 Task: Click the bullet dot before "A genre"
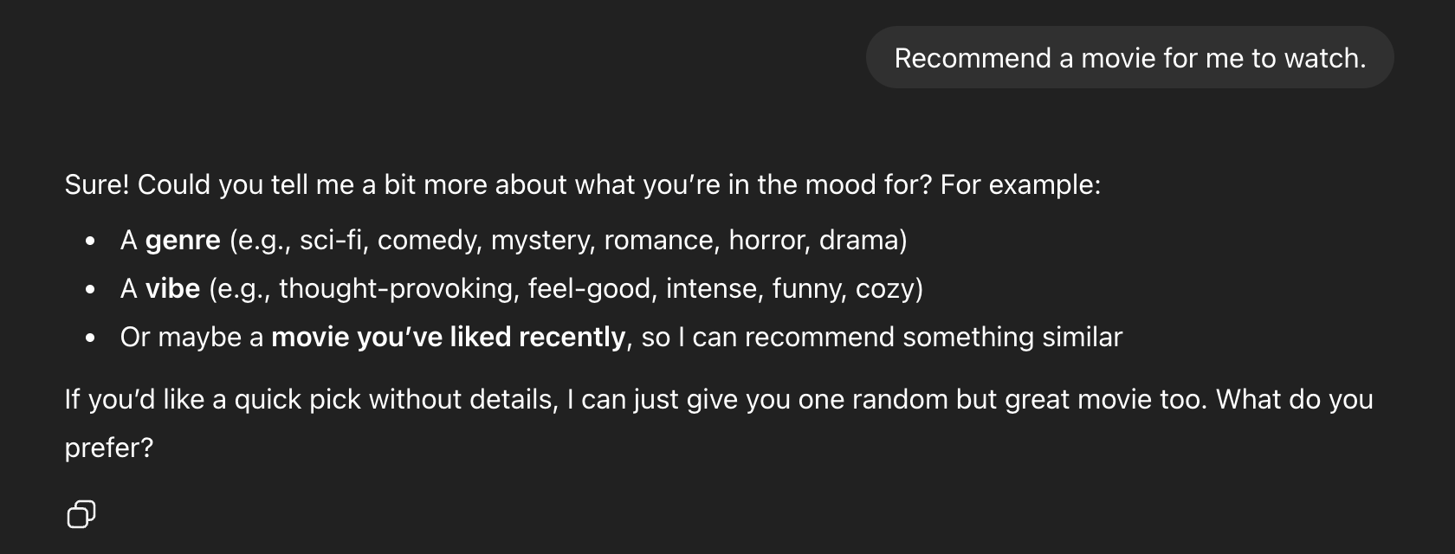tap(90, 242)
